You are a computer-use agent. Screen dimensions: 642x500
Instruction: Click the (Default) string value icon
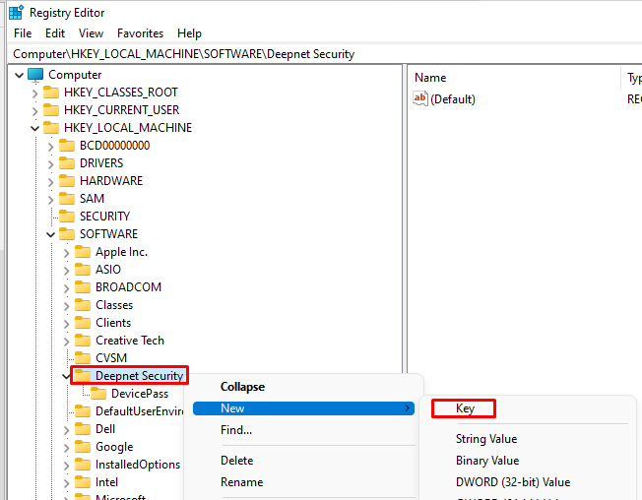tap(420, 98)
